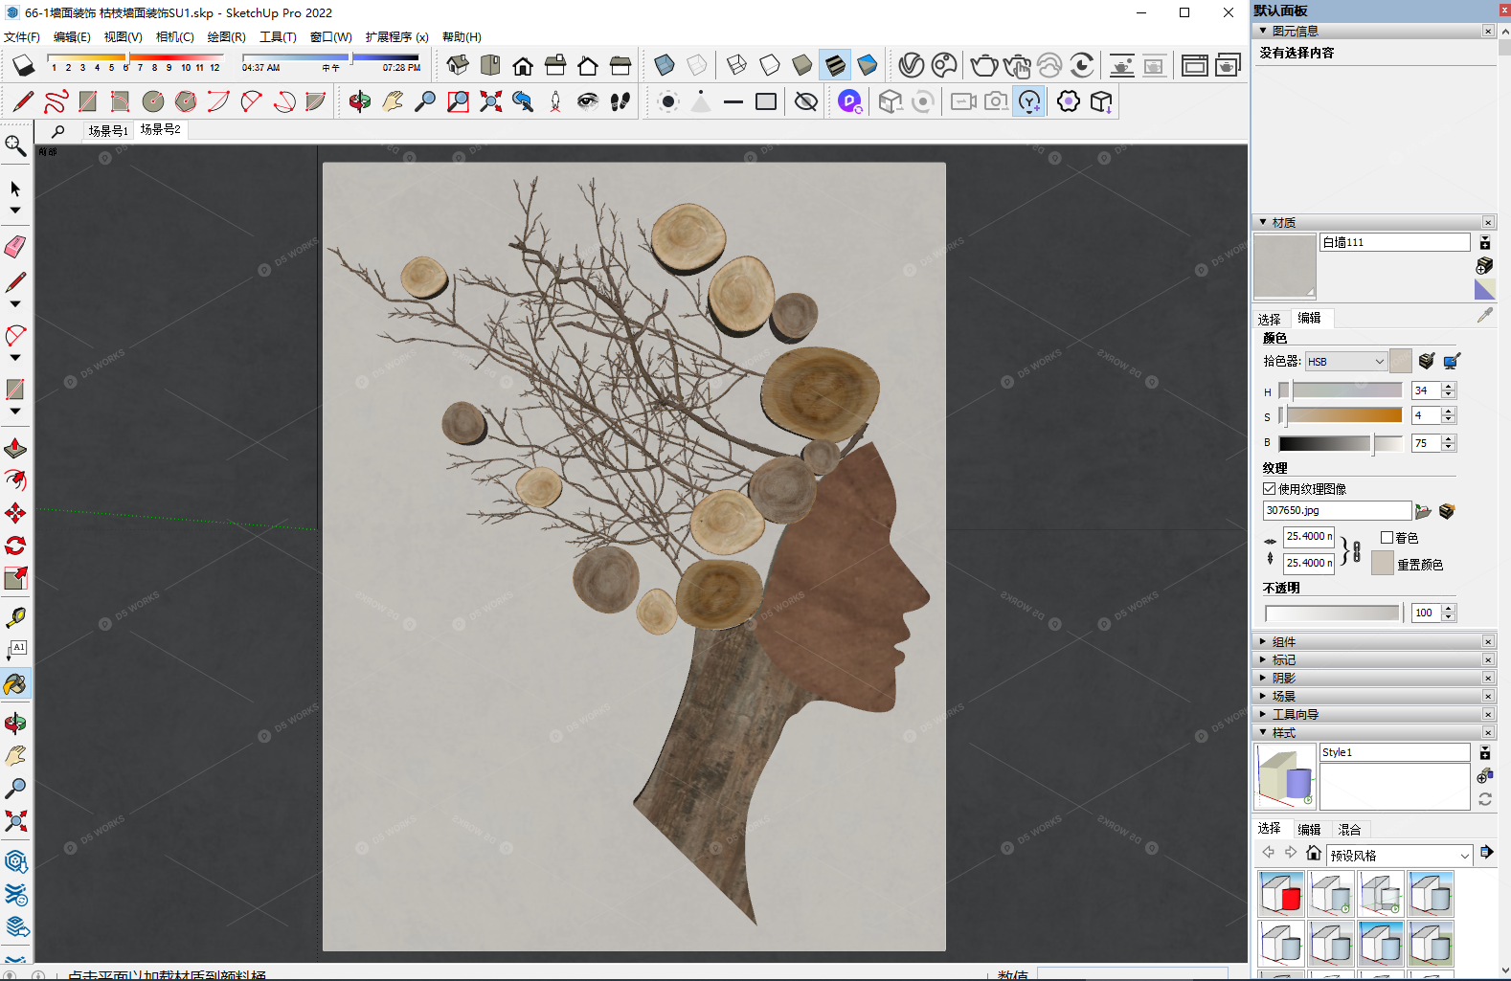
Task: Activate the Walk footprints tool
Action: (620, 101)
